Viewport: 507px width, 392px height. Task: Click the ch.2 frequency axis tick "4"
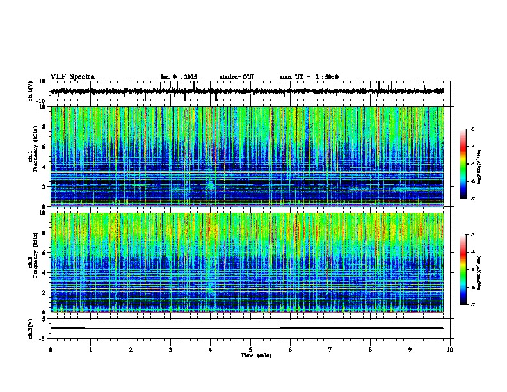click(x=44, y=273)
